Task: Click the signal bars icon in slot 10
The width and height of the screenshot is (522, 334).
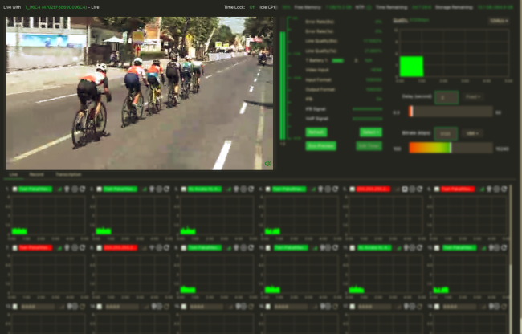Action: coord(315,247)
